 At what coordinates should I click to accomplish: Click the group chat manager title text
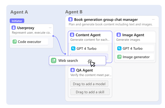(106, 20)
